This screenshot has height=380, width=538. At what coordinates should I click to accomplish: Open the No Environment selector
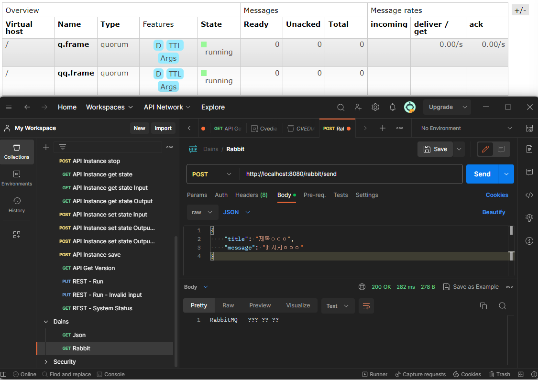466,128
